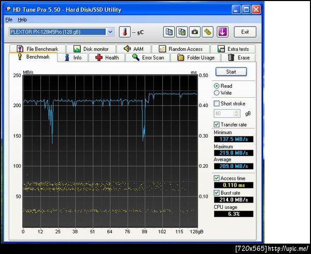
Task: Copy benchmark text to clipboard icon
Action: (169, 32)
